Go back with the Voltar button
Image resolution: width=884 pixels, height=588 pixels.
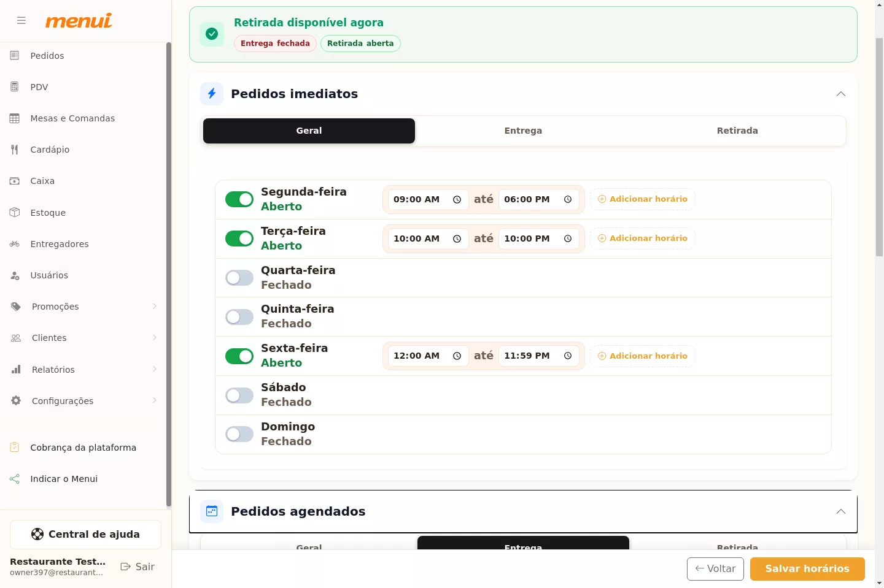pyautogui.click(x=715, y=569)
